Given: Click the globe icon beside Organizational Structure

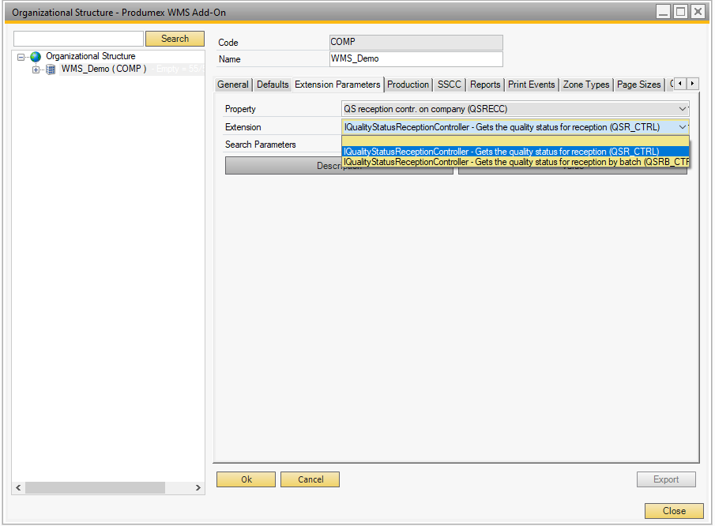Looking at the screenshot, I should click(x=36, y=57).
